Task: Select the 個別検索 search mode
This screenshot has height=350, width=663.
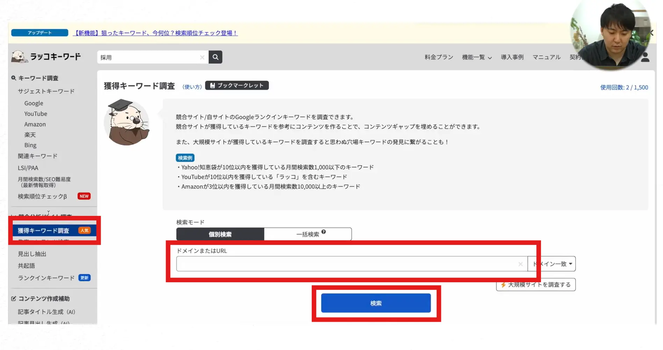Action: click(x=220, y=234)
